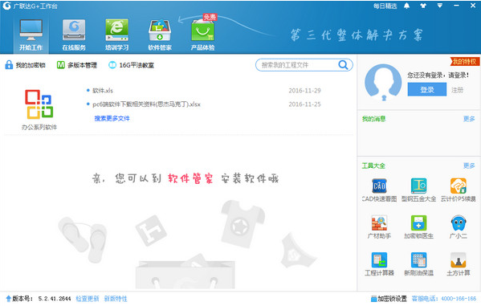Close the 广联达G+工作台 window

(473, 6)
